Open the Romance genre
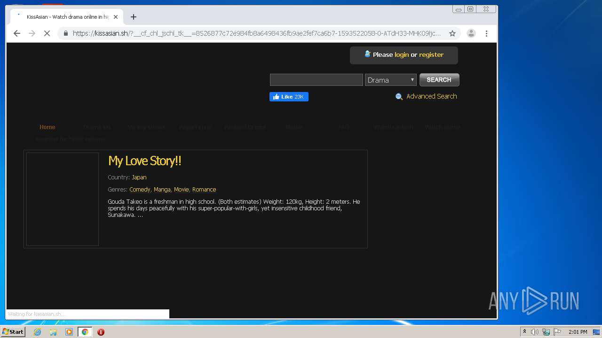The width and height of the screenshot is (602, 338). pyautogui.click(x=204, y=190)
